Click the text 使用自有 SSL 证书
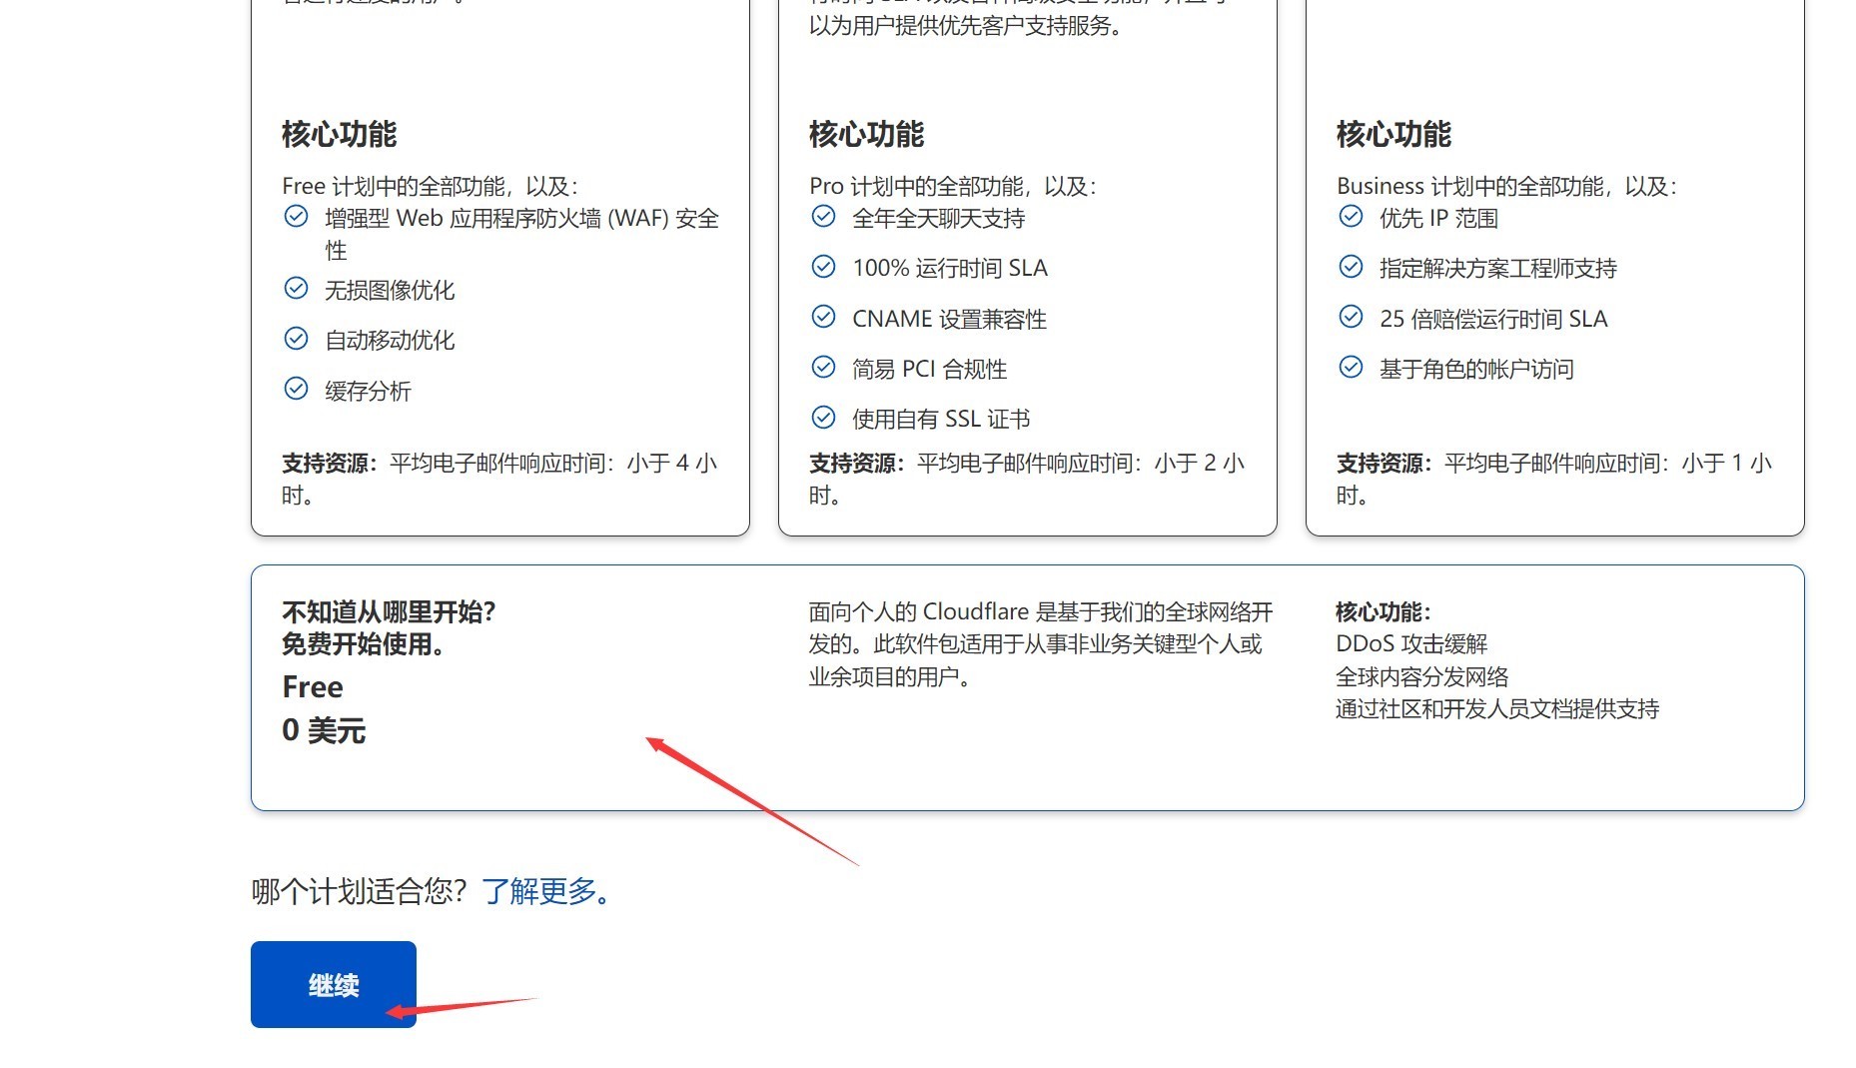Image resolution: width=1856 pixels, height=1068 pixels. 941,419
